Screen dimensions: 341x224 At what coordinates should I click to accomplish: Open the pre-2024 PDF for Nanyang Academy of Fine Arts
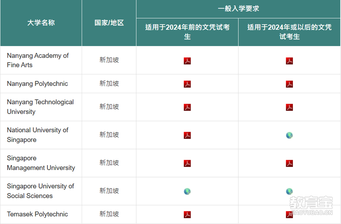[187, 61]
